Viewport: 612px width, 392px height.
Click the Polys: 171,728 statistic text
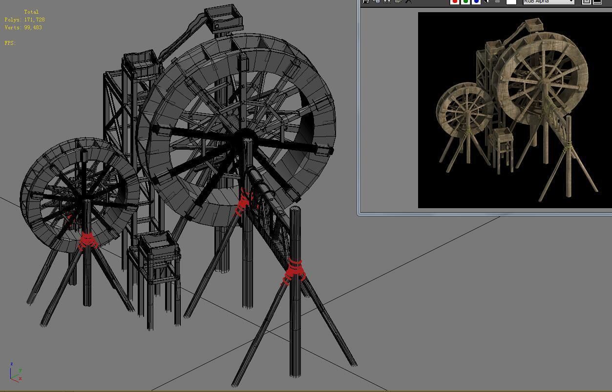coord(24,20)
